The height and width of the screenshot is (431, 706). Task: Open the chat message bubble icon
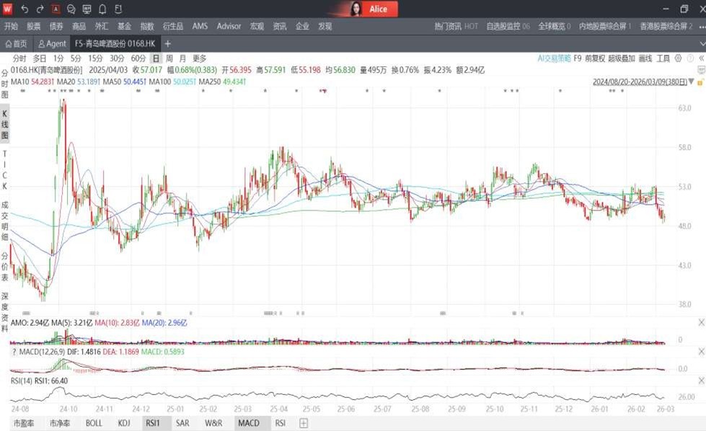[71, 9]
